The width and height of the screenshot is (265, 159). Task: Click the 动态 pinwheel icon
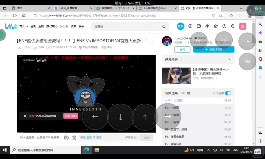pos(207,26)
